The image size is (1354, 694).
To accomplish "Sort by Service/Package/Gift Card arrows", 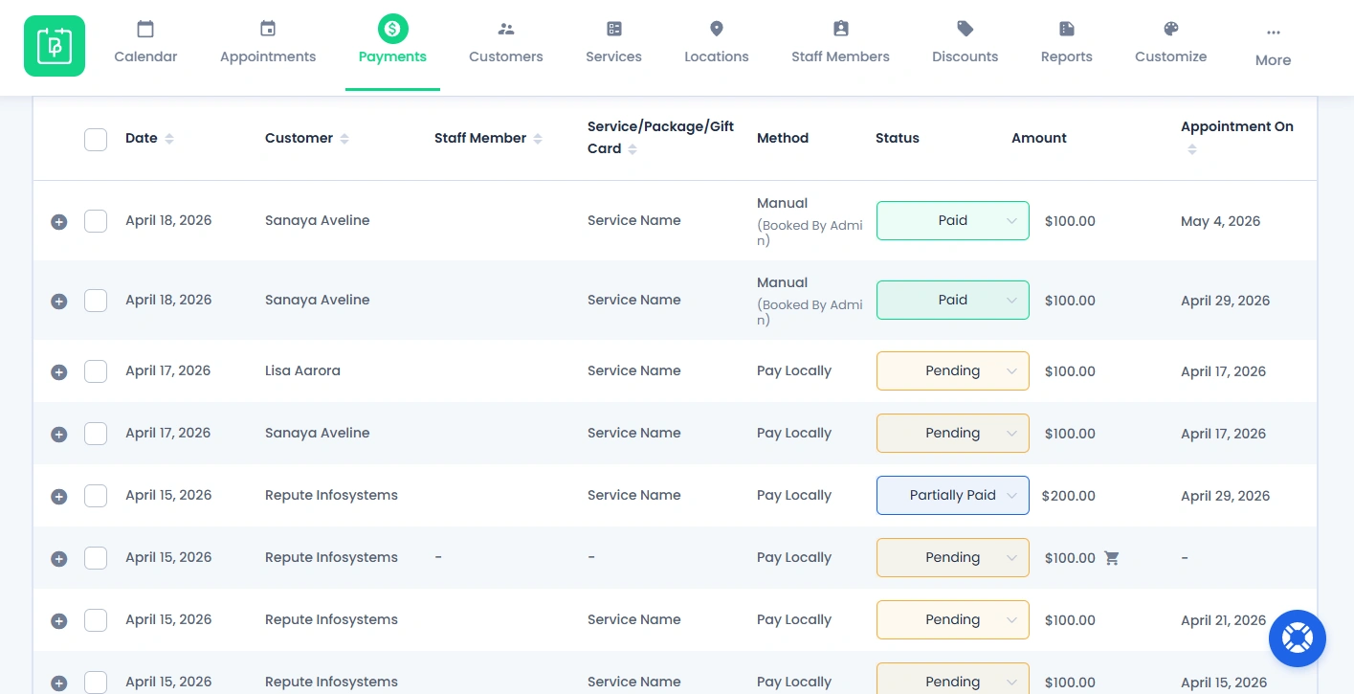I will click(633, 149).
